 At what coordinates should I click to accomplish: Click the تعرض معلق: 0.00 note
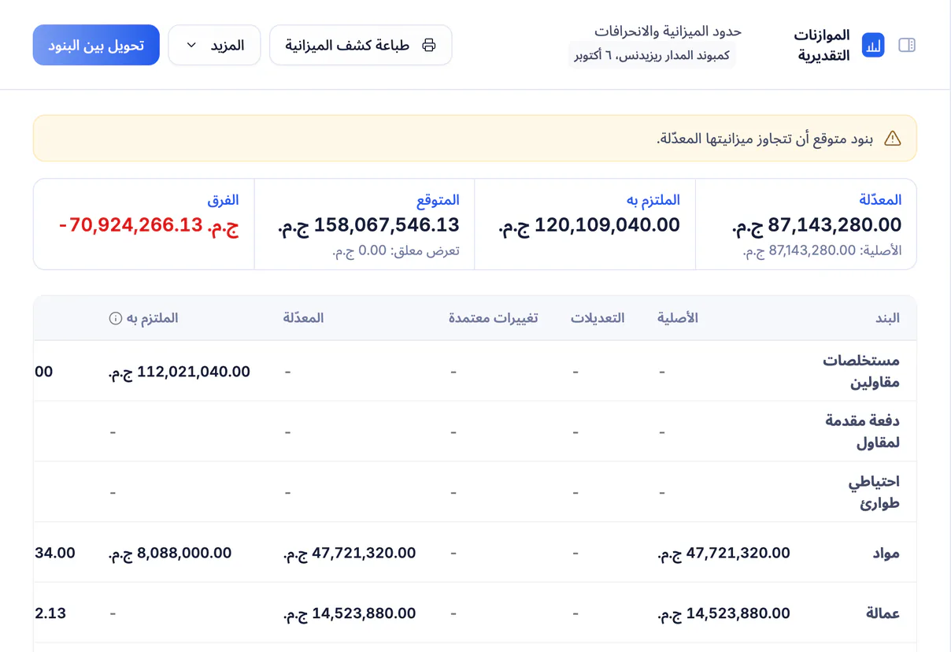coord(396,250)
